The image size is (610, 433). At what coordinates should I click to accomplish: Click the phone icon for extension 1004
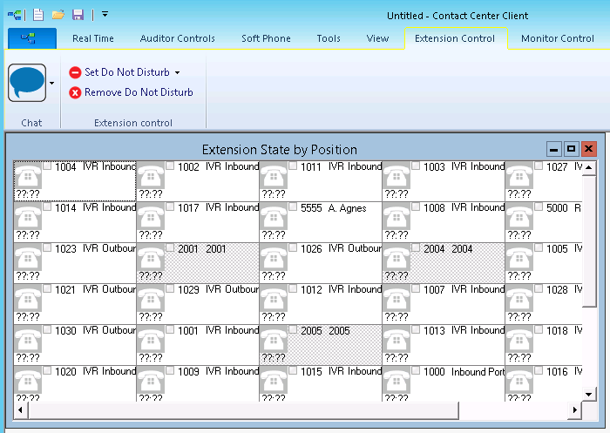pos(28,176)
